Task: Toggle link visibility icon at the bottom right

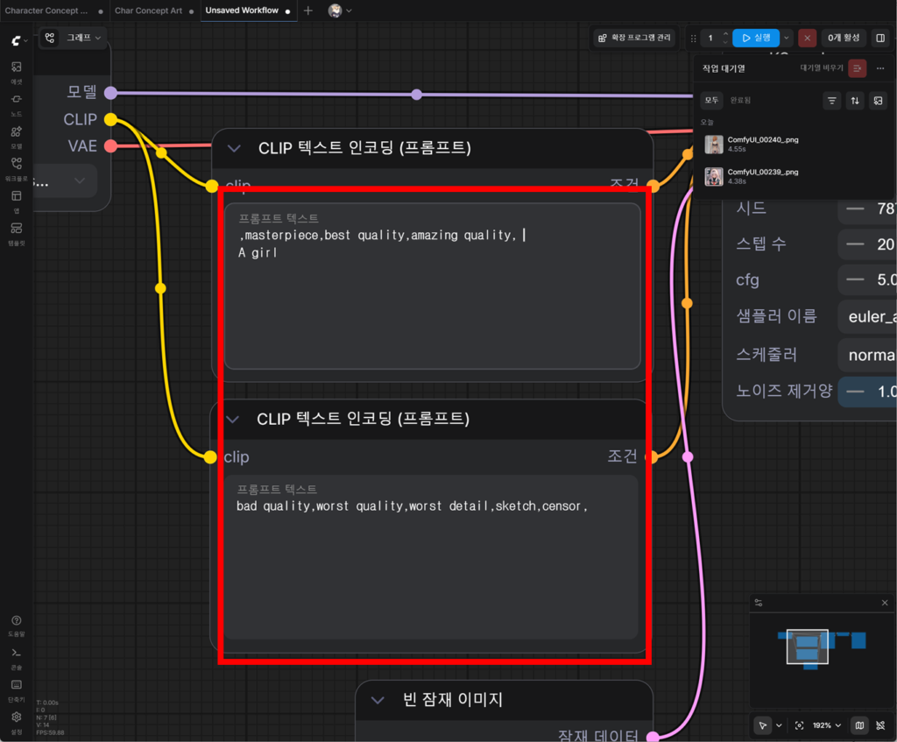Action: tap(880, 725)
